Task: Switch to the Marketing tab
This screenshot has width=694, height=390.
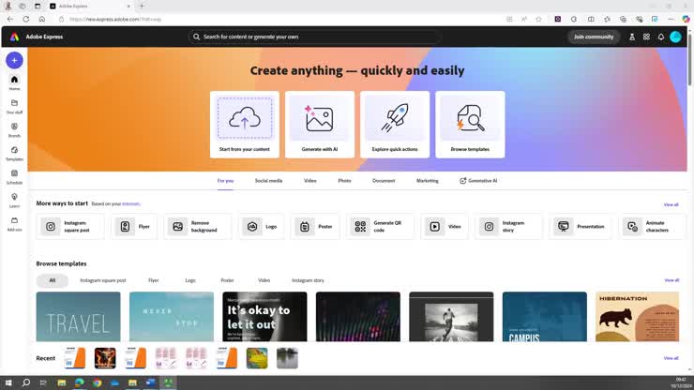Action: point(428,181)
